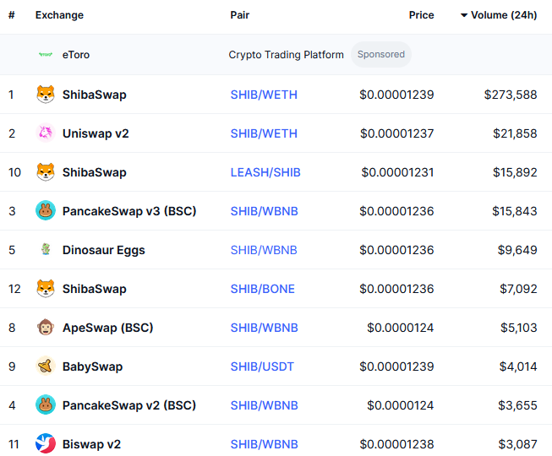Screen dimensions: 552x456
Task: Open ShibaSwap name in rank 10 row
Action: point(95,172)
